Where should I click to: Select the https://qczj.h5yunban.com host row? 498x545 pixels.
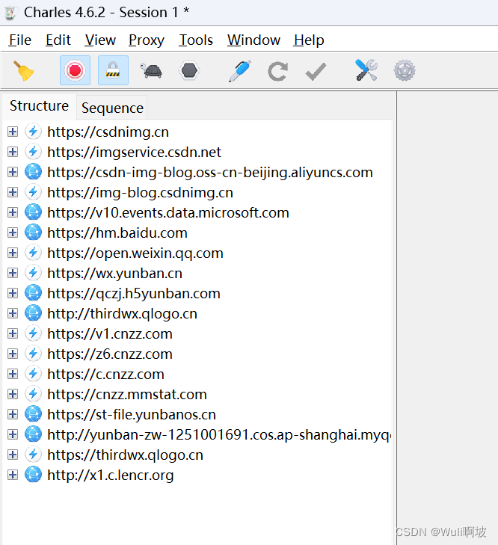tap(134, 293)
